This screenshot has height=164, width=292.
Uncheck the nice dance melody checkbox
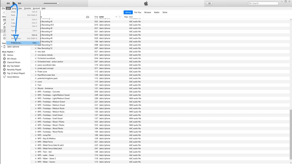point(36,55)
